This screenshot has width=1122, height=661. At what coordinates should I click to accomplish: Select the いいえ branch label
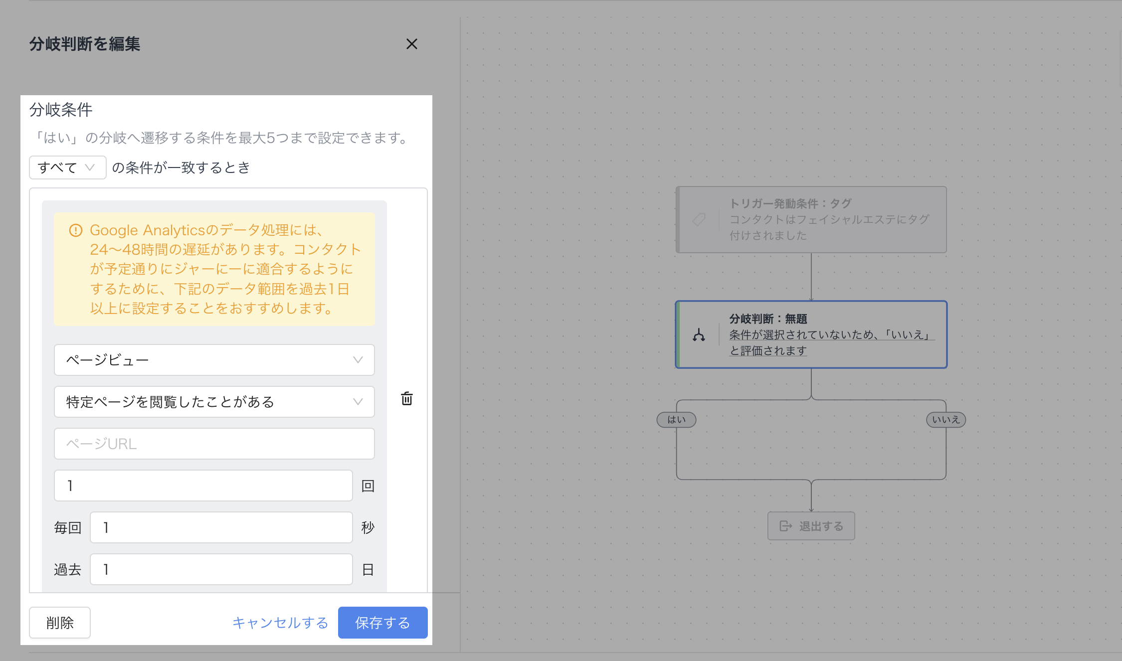[945, 420]
